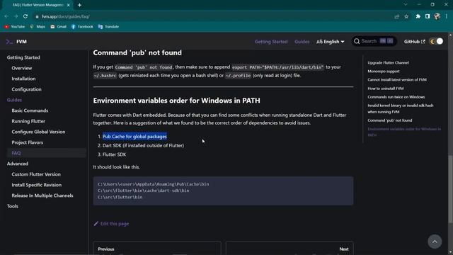
Task: Jump to Invalid kernel binary contents entry
Action: [401, 108]
